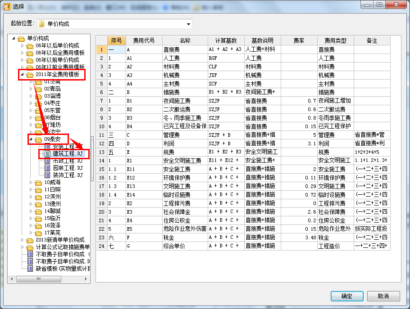Click the 费率 column header

point(299,40)
